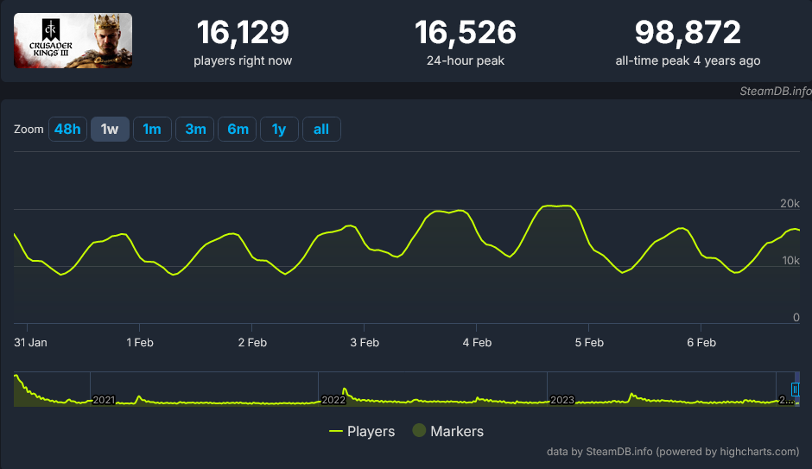
Task: Click the navigator range handle at right
Action: pyautogui.click(x=795, y=390)
